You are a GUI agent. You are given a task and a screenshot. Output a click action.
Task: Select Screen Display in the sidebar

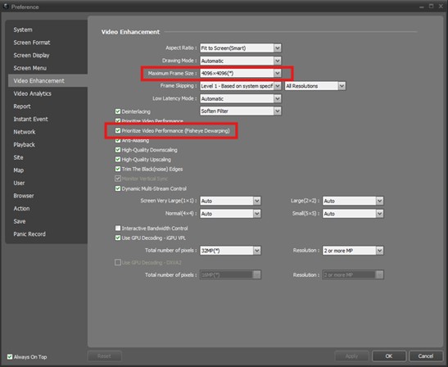(31, 55)
